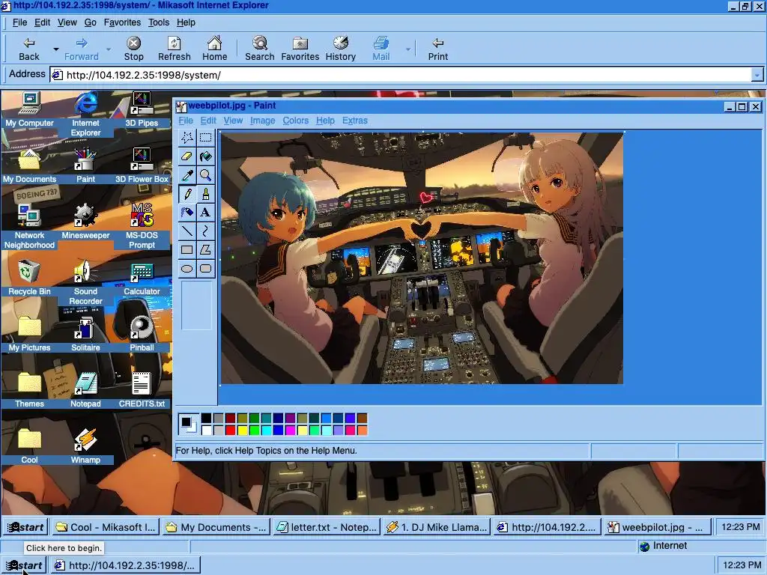Open the Calculator desktop icon
This screenshot has height=575, width=767.
(142, 277)
